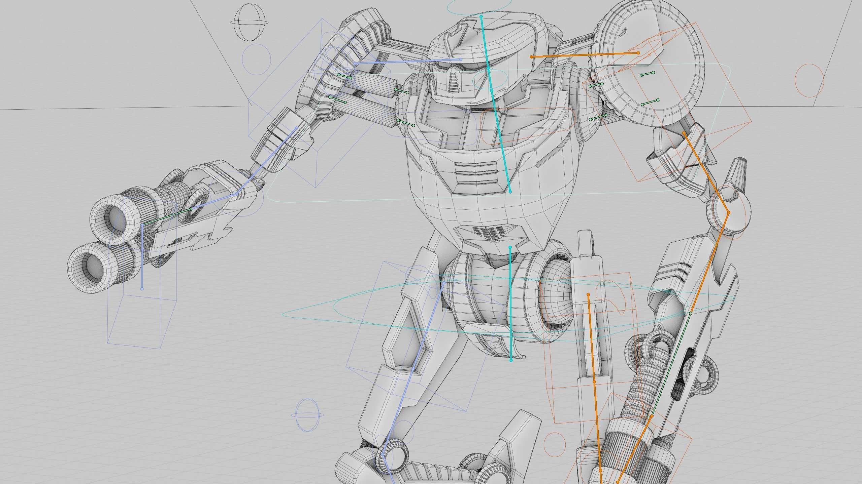Select the orange upper arm bone
Image resolution: width=862 pixels, height=484 pixels.
(706, 172)
